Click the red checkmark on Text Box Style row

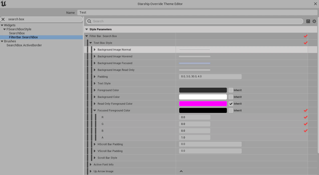pos(306,43)
